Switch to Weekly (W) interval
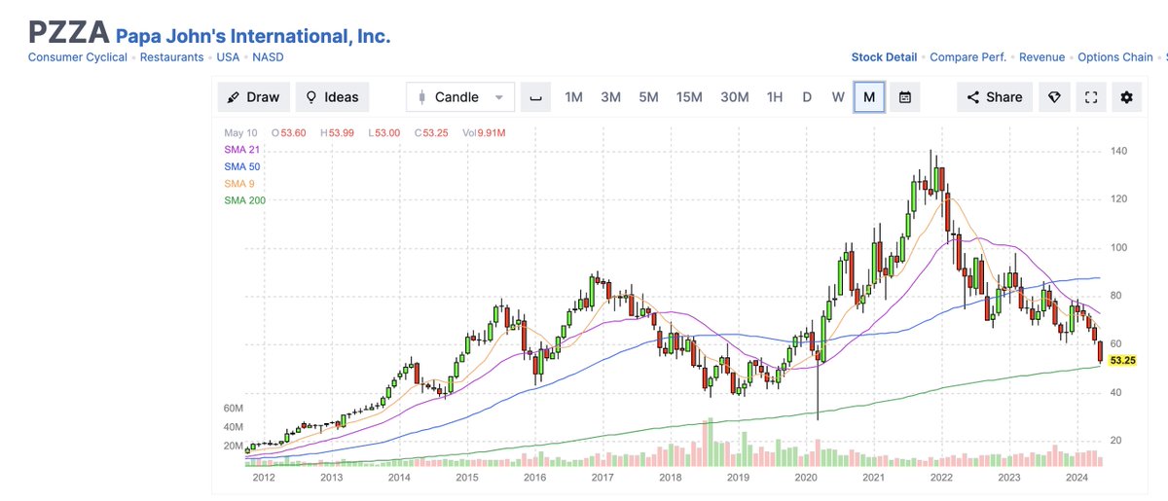The height and width of the screenshot is (501, 1168). pos(837,97)
